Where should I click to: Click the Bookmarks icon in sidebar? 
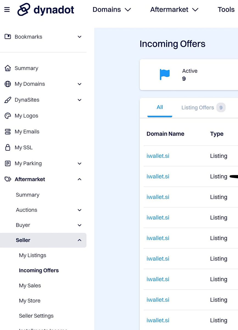tap(8, 37)
